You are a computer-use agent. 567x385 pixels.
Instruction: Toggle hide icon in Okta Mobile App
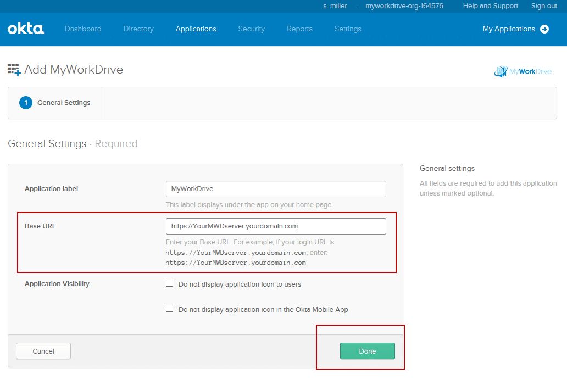170,309
